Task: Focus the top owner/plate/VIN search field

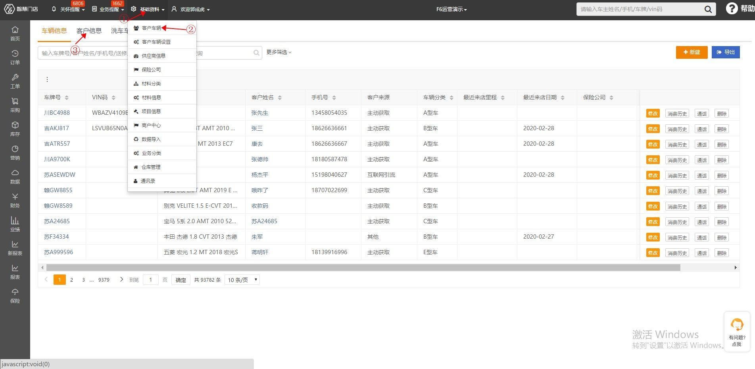Action: 639,9
